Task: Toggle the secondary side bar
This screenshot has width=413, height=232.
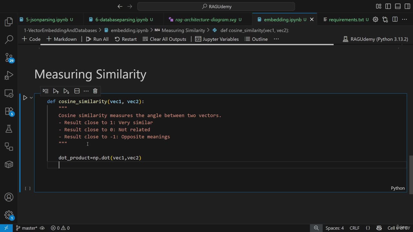Action: coord(407,6)
